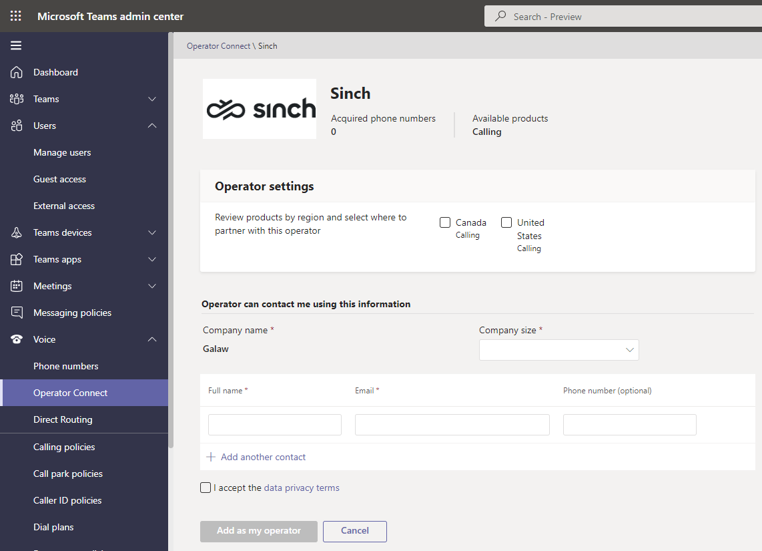Click inside the Full name field
762x551 pixels.
(274, 424)
